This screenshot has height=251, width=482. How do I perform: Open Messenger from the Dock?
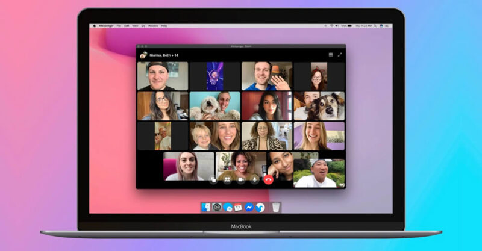tap(249, 207)
